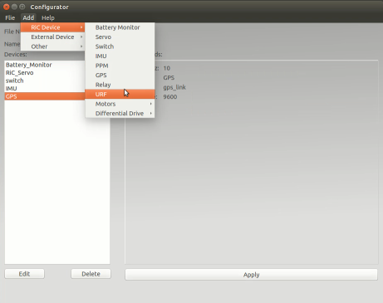Click the Apply button
The width and height of the screenshot is (383, 303).
point(251,275)
